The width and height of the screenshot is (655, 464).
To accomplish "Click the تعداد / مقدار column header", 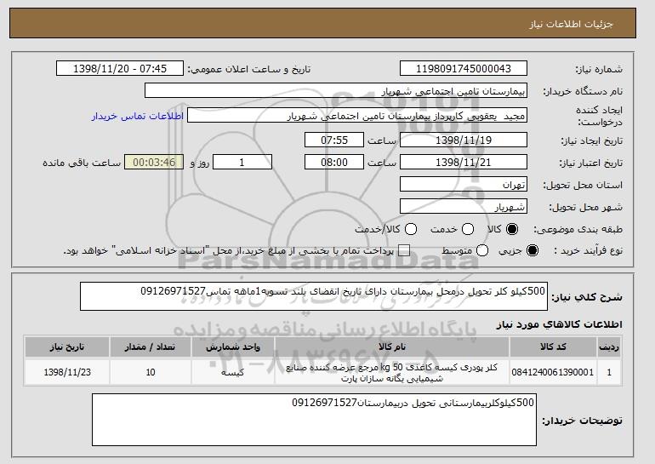I will point(151,347).
